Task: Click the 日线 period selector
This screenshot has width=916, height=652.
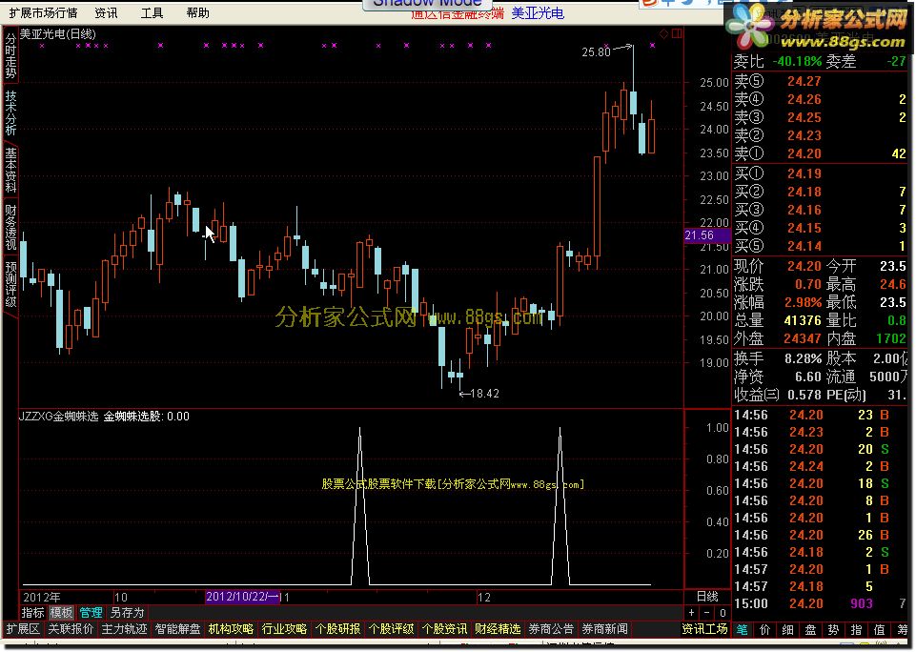Action: (707, 597)
